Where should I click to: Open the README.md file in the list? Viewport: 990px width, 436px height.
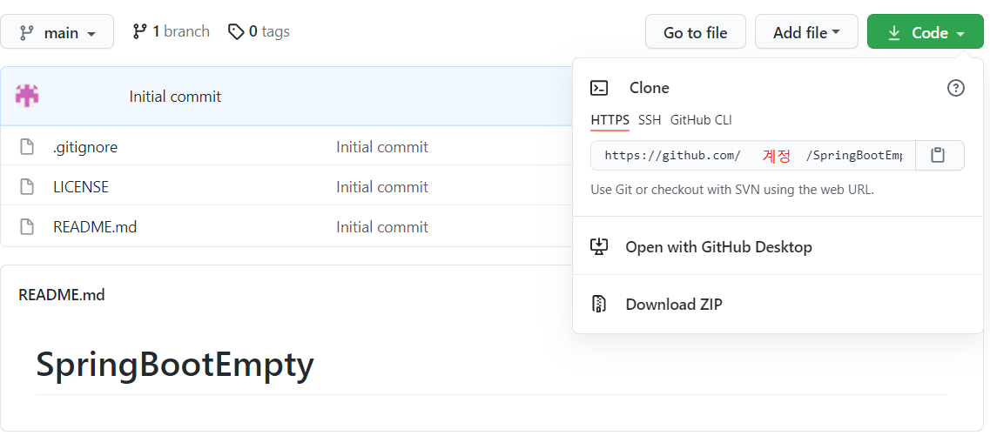coord(95,226)
